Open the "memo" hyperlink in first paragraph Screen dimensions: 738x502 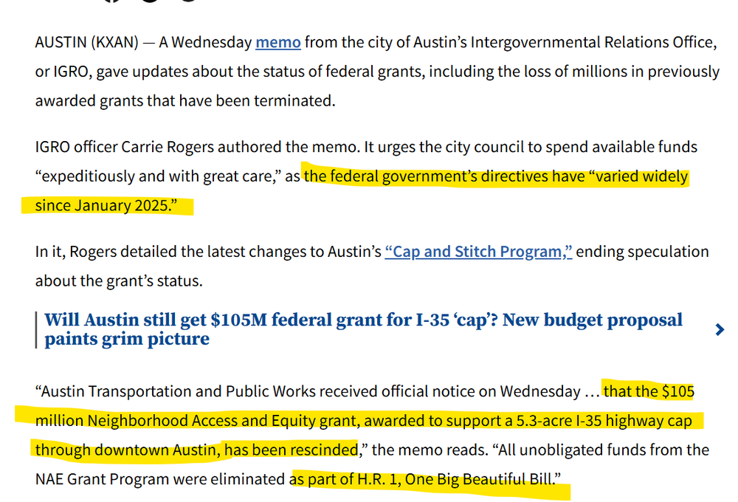point(277,43)
